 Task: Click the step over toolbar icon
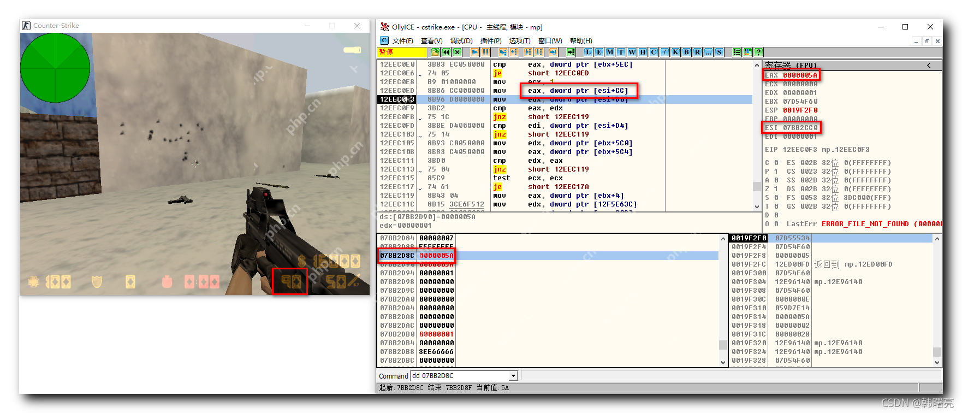[x=514, y=52]
